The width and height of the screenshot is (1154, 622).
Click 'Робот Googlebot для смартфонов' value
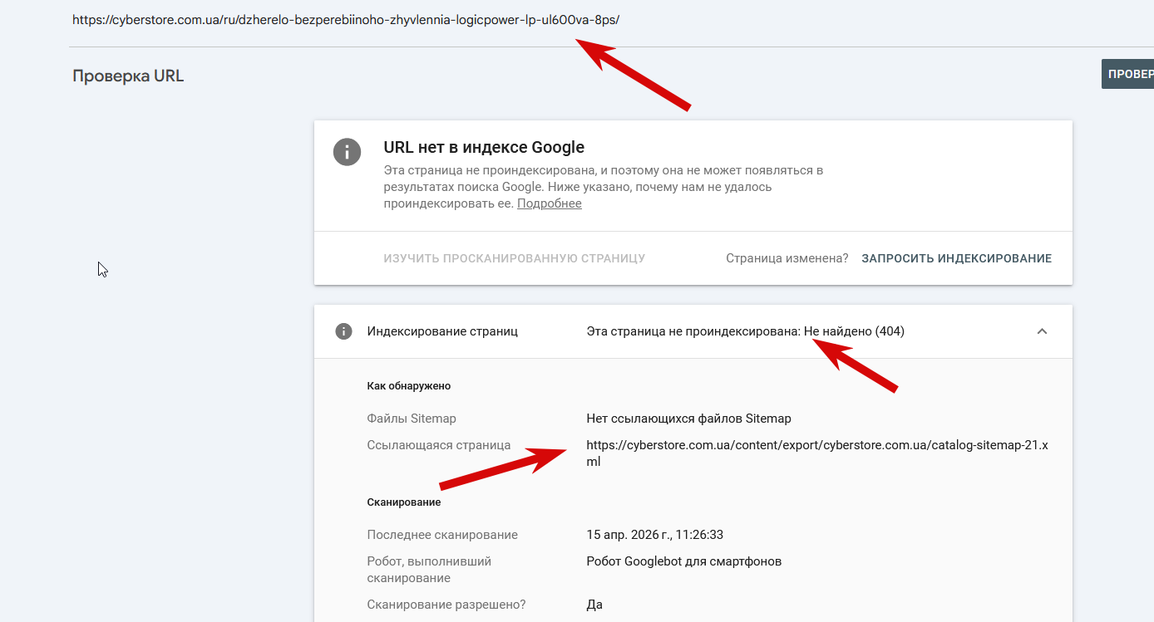pyautogui.click(x=683, y=561)
